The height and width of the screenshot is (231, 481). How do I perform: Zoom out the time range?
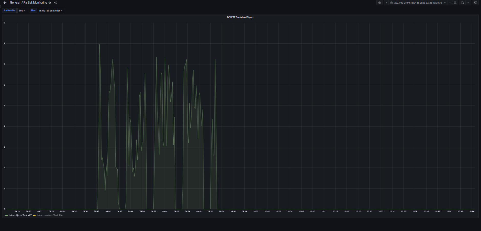(455, 3)
